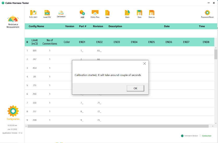Click END2 cell 65_ in row 1
The image size is (218, 143).
pos(99,51)
